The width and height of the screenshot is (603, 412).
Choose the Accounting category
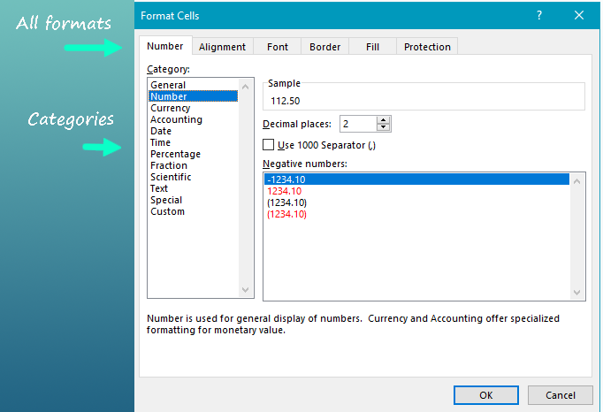click(x=193, y=119)
